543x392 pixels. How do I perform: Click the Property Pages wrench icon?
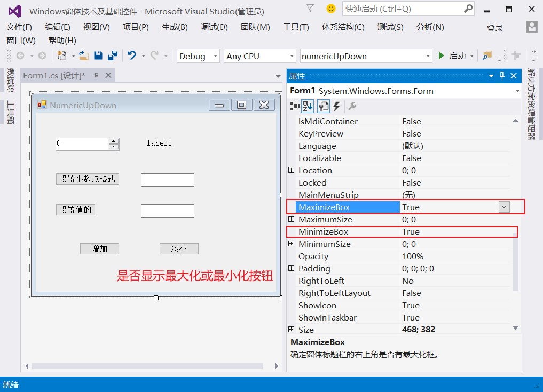pyautogui.click(x=352, y=106)
